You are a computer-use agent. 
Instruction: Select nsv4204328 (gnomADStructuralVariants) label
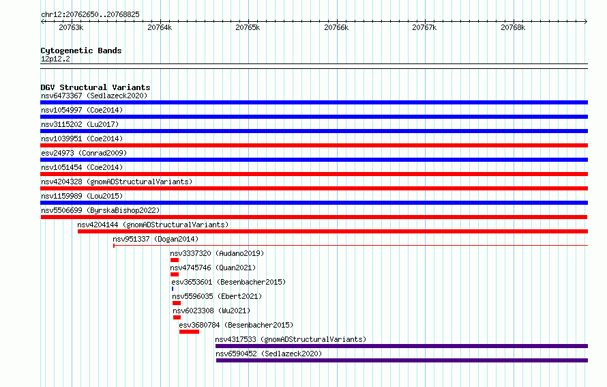pos(117,182)
